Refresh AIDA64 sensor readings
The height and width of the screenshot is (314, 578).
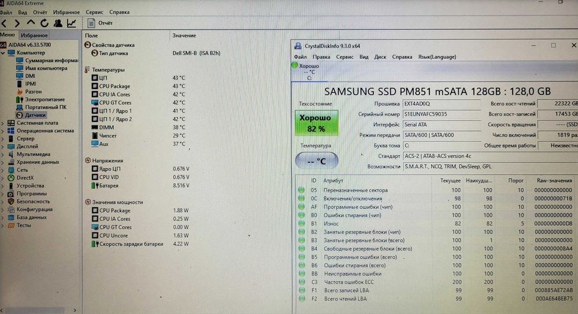coord(45,23)
